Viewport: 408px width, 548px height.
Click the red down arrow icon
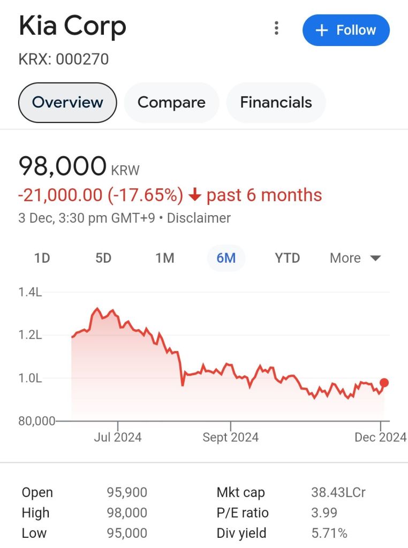(x=195, y=195)
